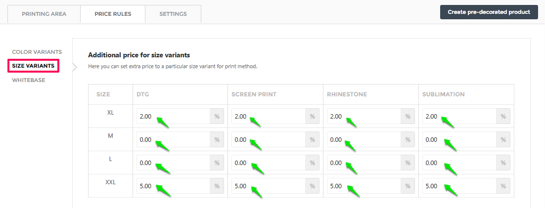Click the % unit on L Rhinestone field
545x208 pixels.
pyautogui.click(x=408, y=163)
